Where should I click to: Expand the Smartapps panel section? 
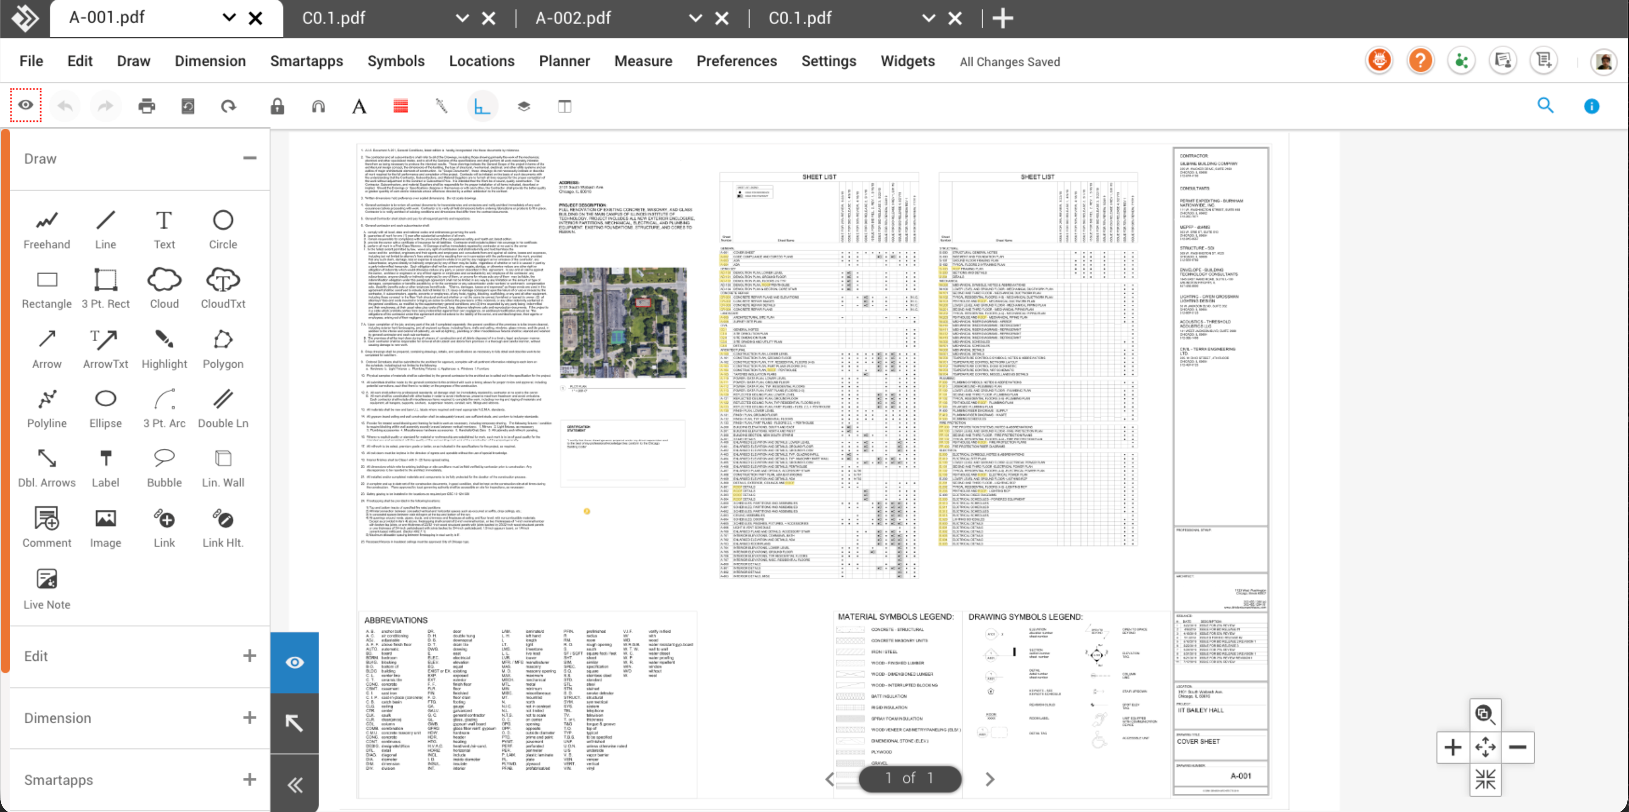[249, 780]
